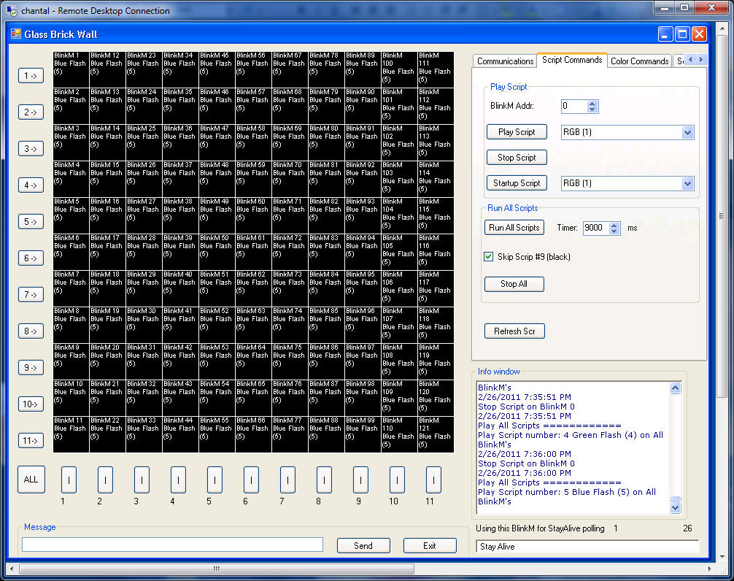Image resolution: width=734 pixels, height=581 pixels.
Task: Click the ALL columns button
Action: pos(31,480)
